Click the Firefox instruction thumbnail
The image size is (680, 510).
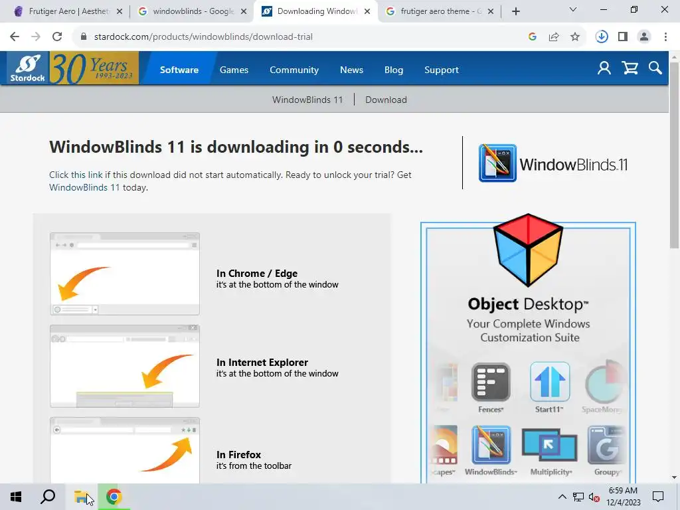tap(125, 450)
